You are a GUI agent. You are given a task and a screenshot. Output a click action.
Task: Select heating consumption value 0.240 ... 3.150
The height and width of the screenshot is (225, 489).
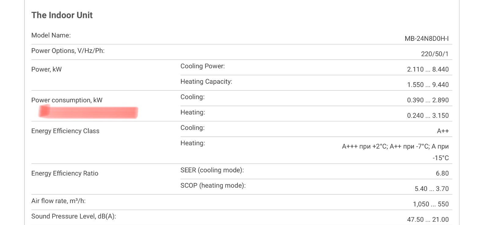pos(428,116)
